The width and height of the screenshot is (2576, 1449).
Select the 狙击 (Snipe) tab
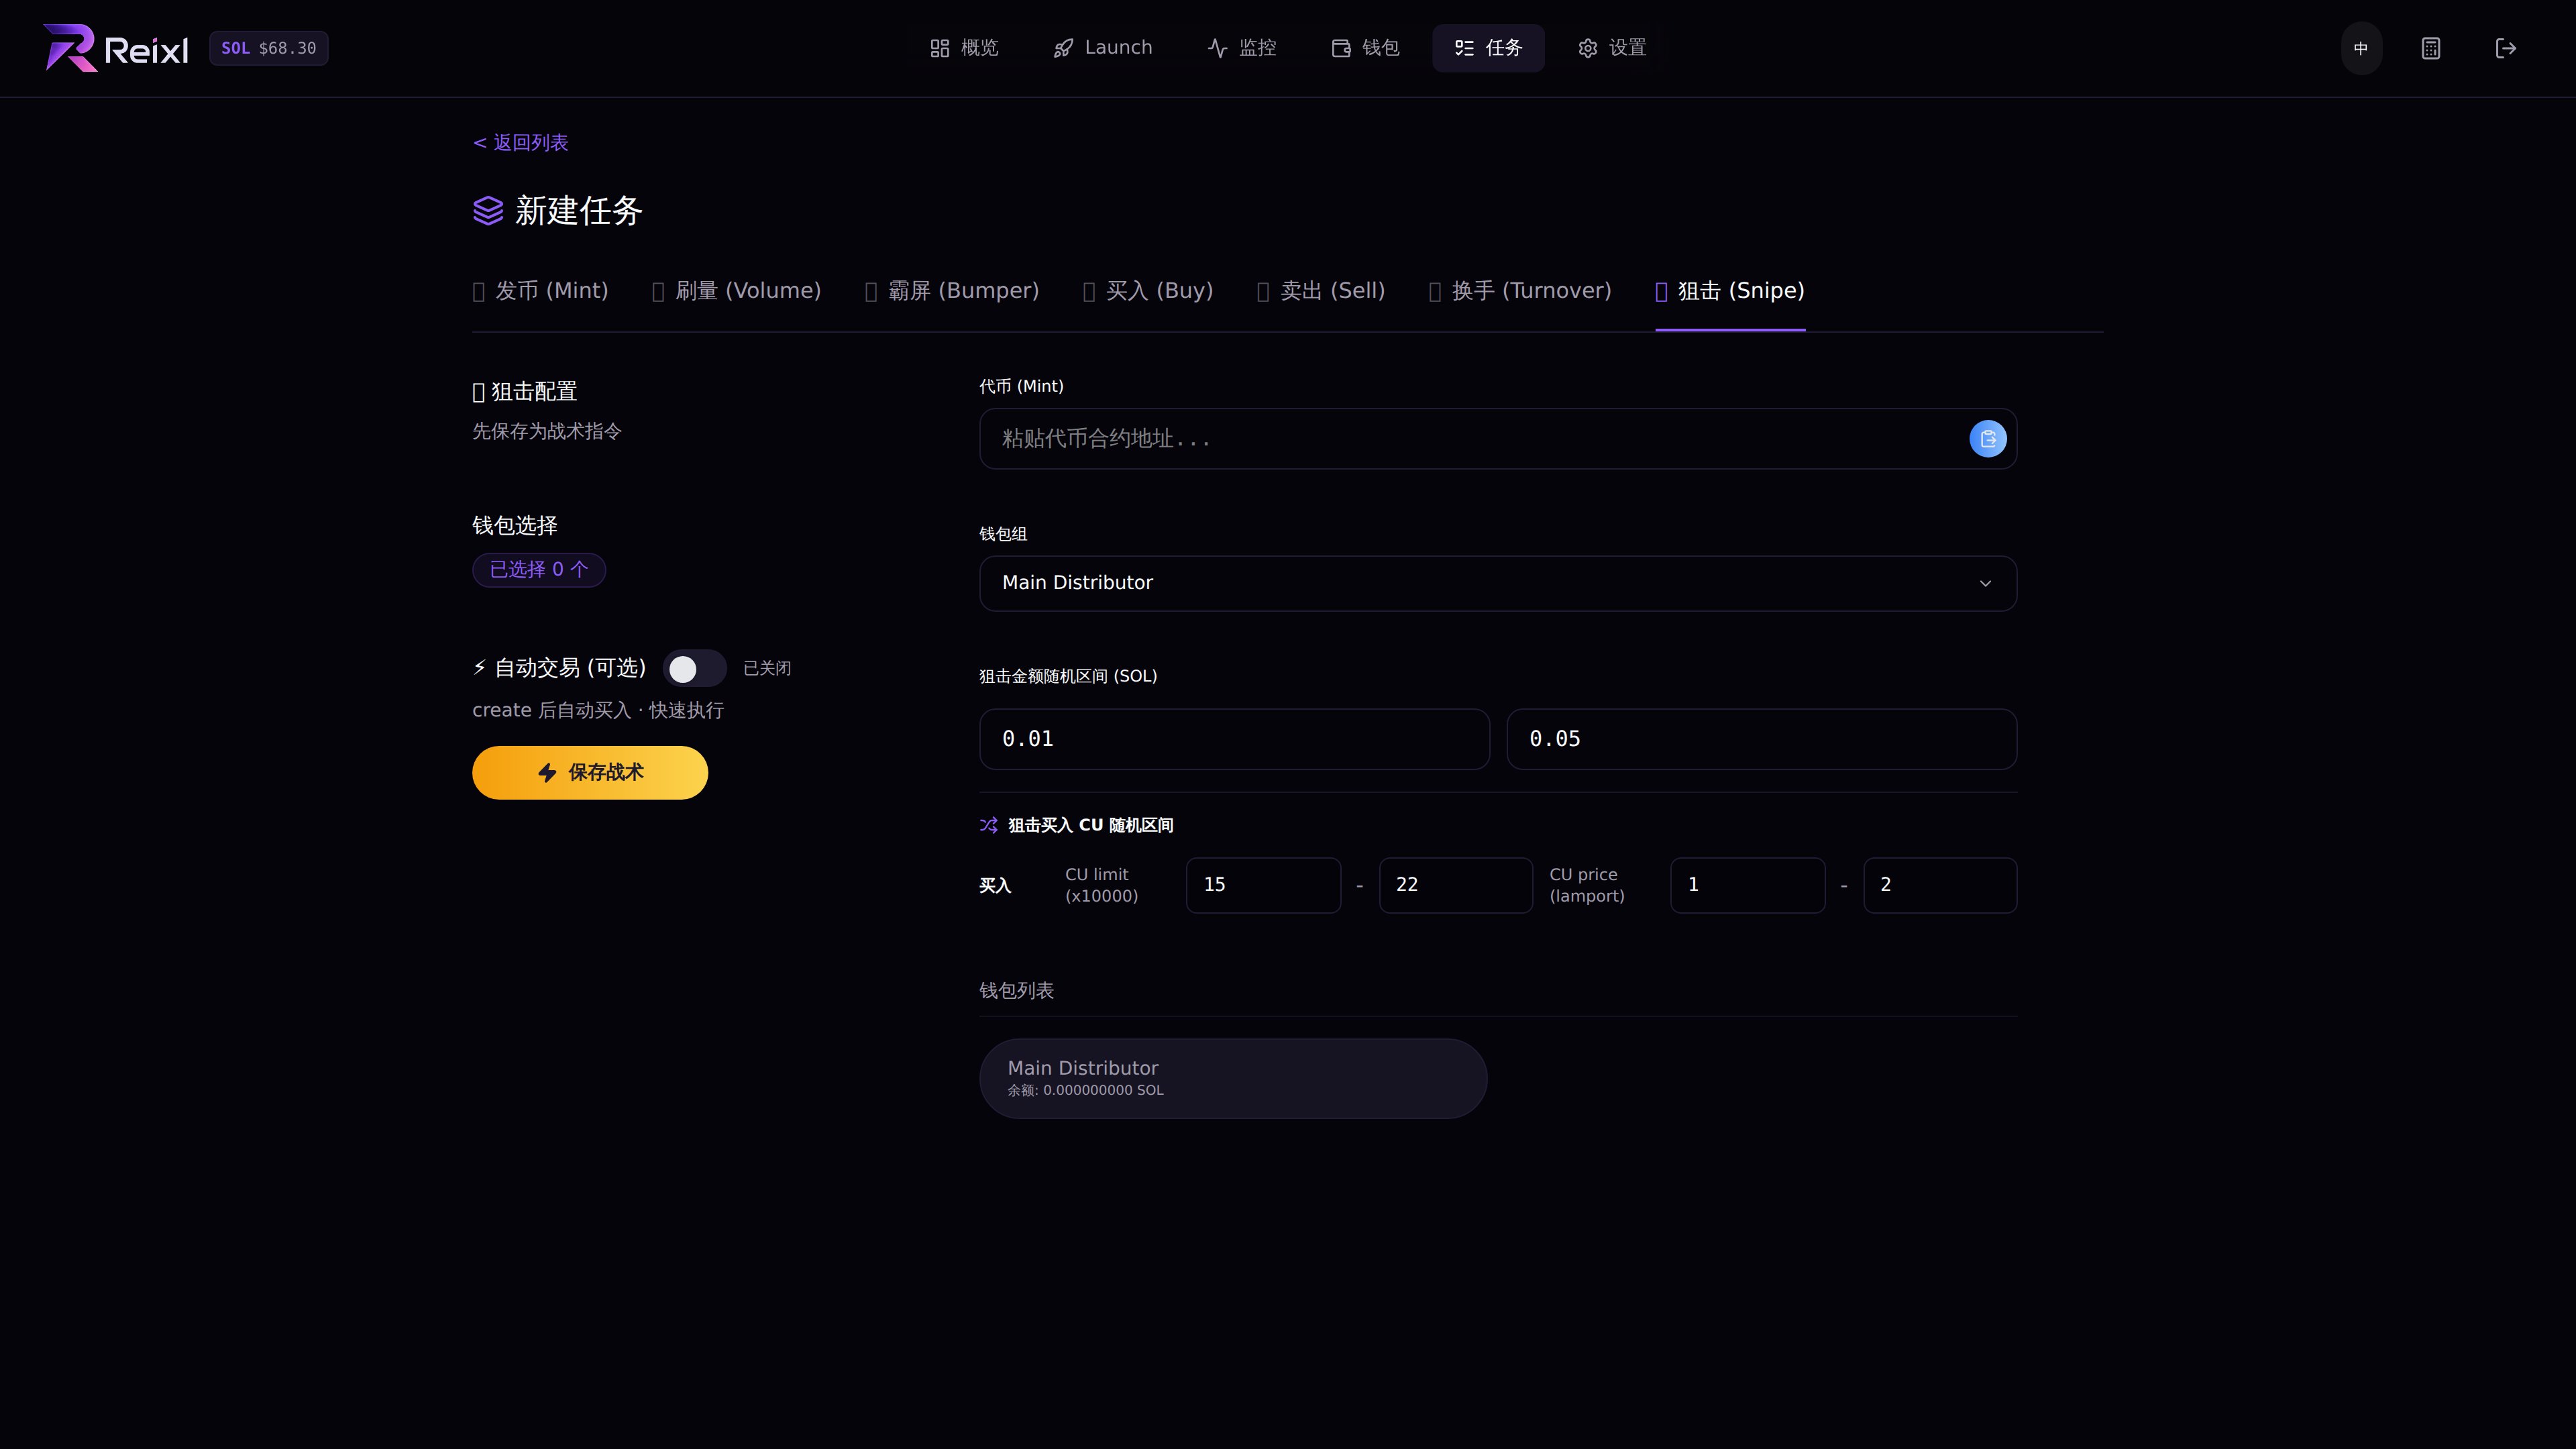(1730, 291)
